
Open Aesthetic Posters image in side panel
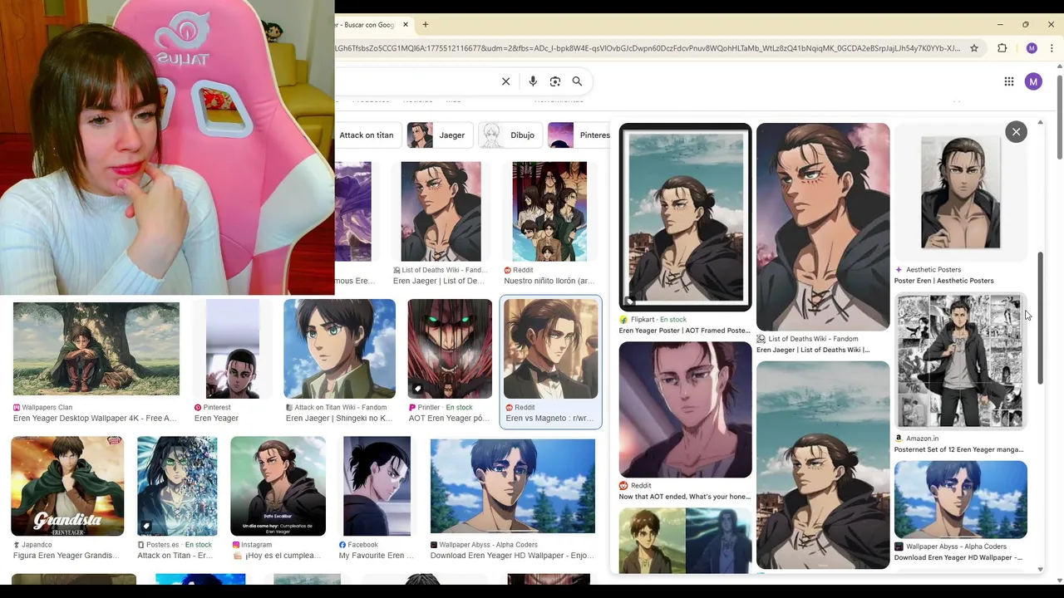[960, 193]
